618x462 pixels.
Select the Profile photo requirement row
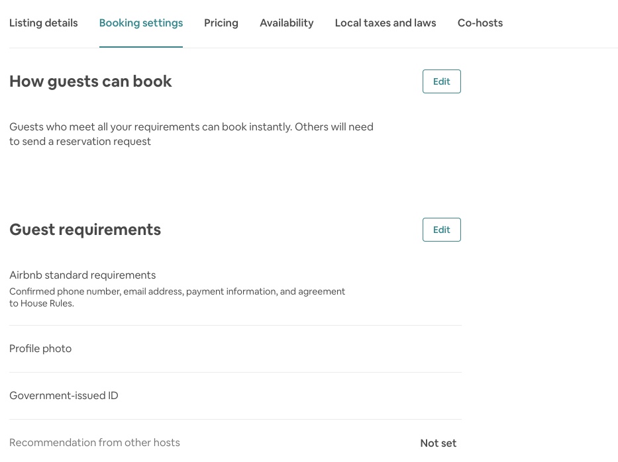[x=40, y=349]
